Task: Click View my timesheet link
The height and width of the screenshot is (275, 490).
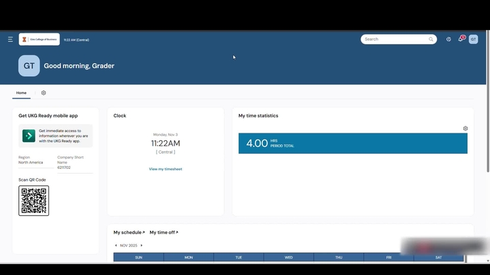Action: point(166,169)
